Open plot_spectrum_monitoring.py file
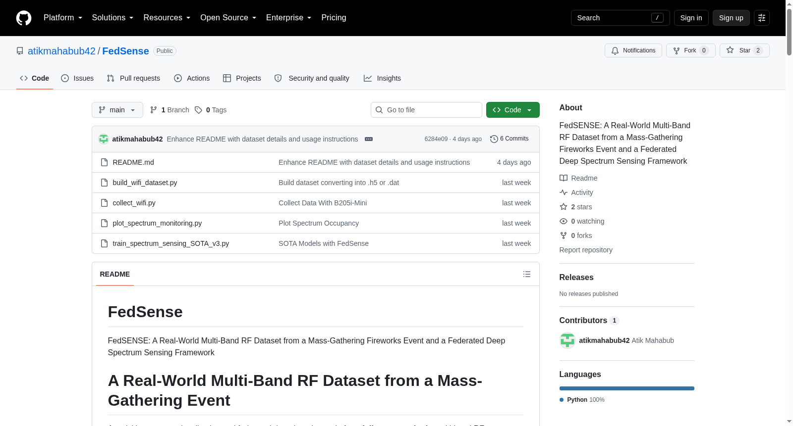This screenshot has height=426, width=793. click(x=157, y=223)
